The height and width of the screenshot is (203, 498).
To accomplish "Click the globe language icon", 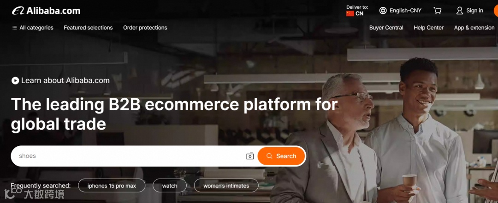I will point(383,11).
